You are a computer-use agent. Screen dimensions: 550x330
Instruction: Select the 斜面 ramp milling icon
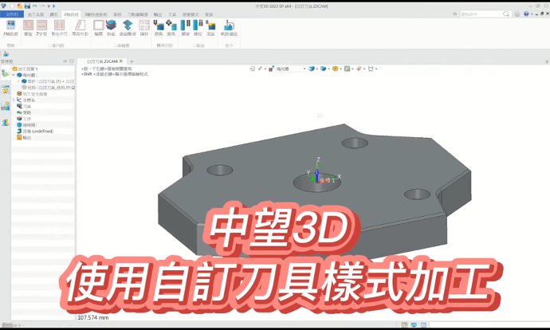point(111,27)
